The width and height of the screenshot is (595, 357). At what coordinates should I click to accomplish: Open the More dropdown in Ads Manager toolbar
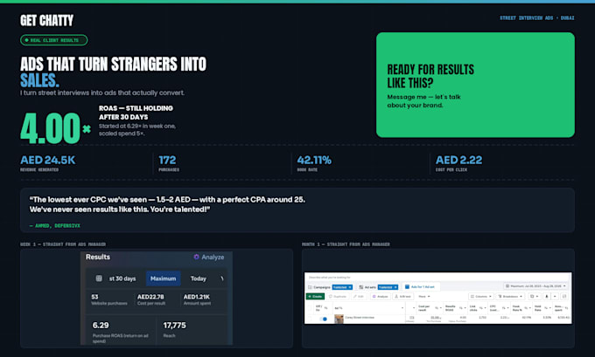(424, 297)
